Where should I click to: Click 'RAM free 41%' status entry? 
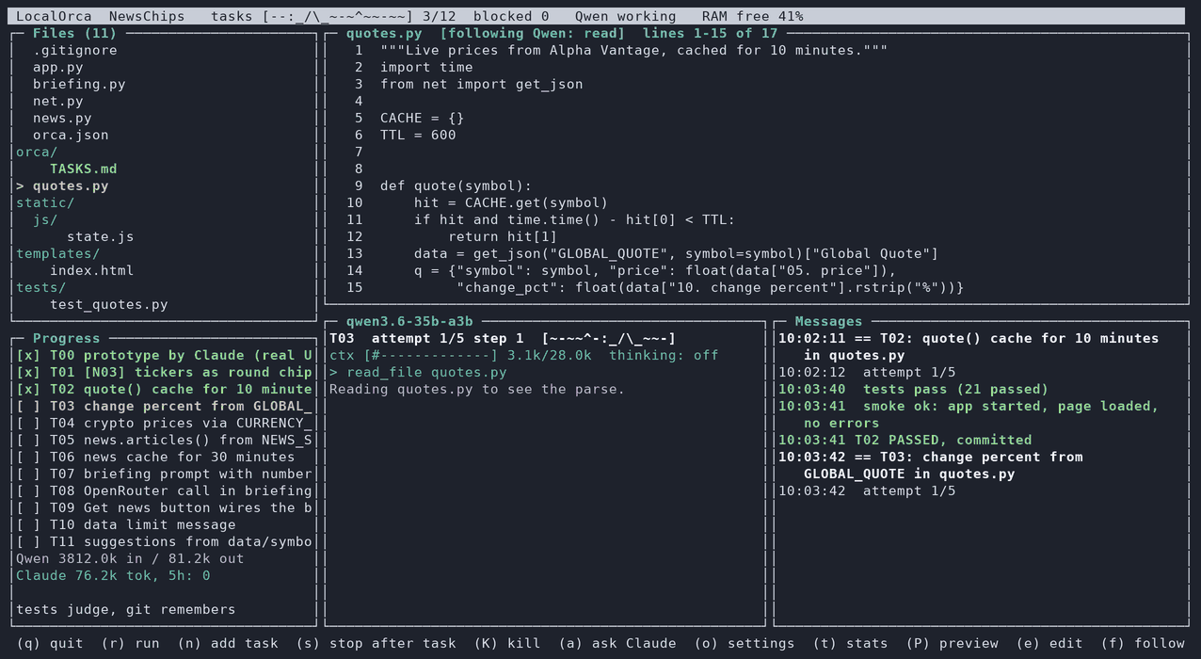tap(753, 16)
